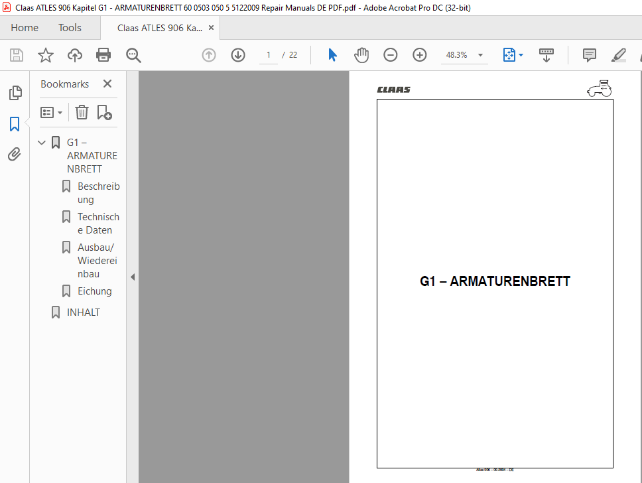Viewport: 642px width, 483px height.
Task: Click the page footer Atles 906 text
Action: click(495, 470)
